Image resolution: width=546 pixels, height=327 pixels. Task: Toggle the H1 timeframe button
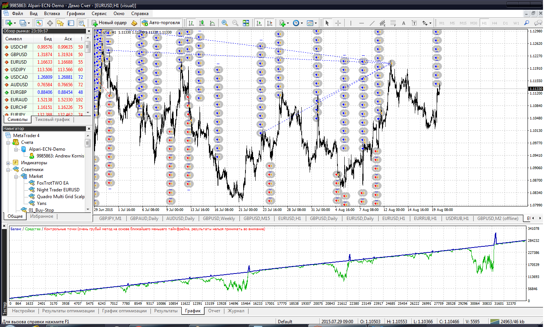pos(484,23)
